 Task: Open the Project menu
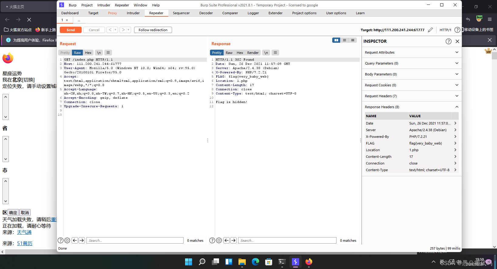[x=87, y=5]
